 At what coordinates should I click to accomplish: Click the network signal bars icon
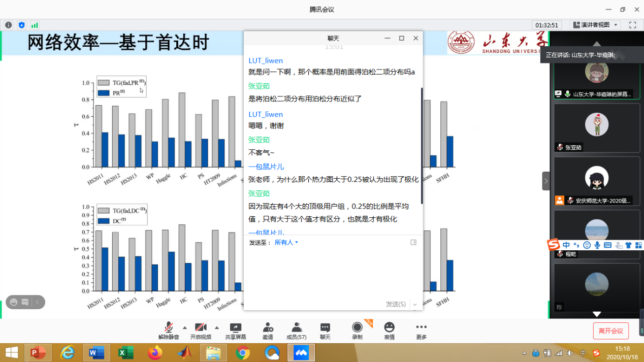coord(35,25)
